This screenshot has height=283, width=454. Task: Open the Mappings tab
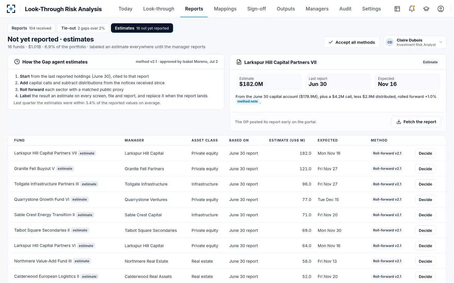225,9
